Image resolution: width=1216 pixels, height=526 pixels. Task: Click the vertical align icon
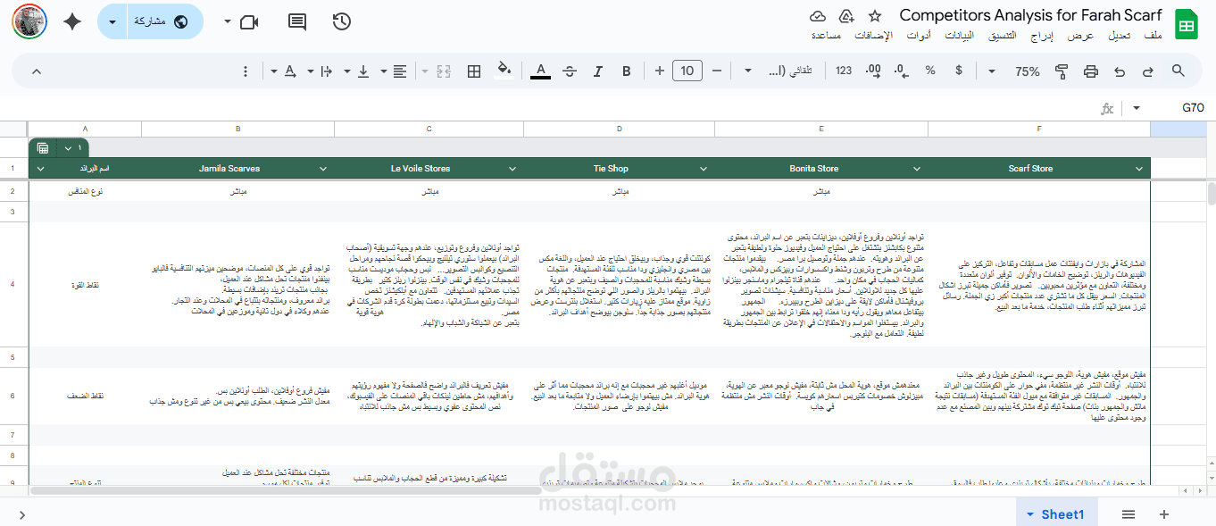[x=362, y=71]
